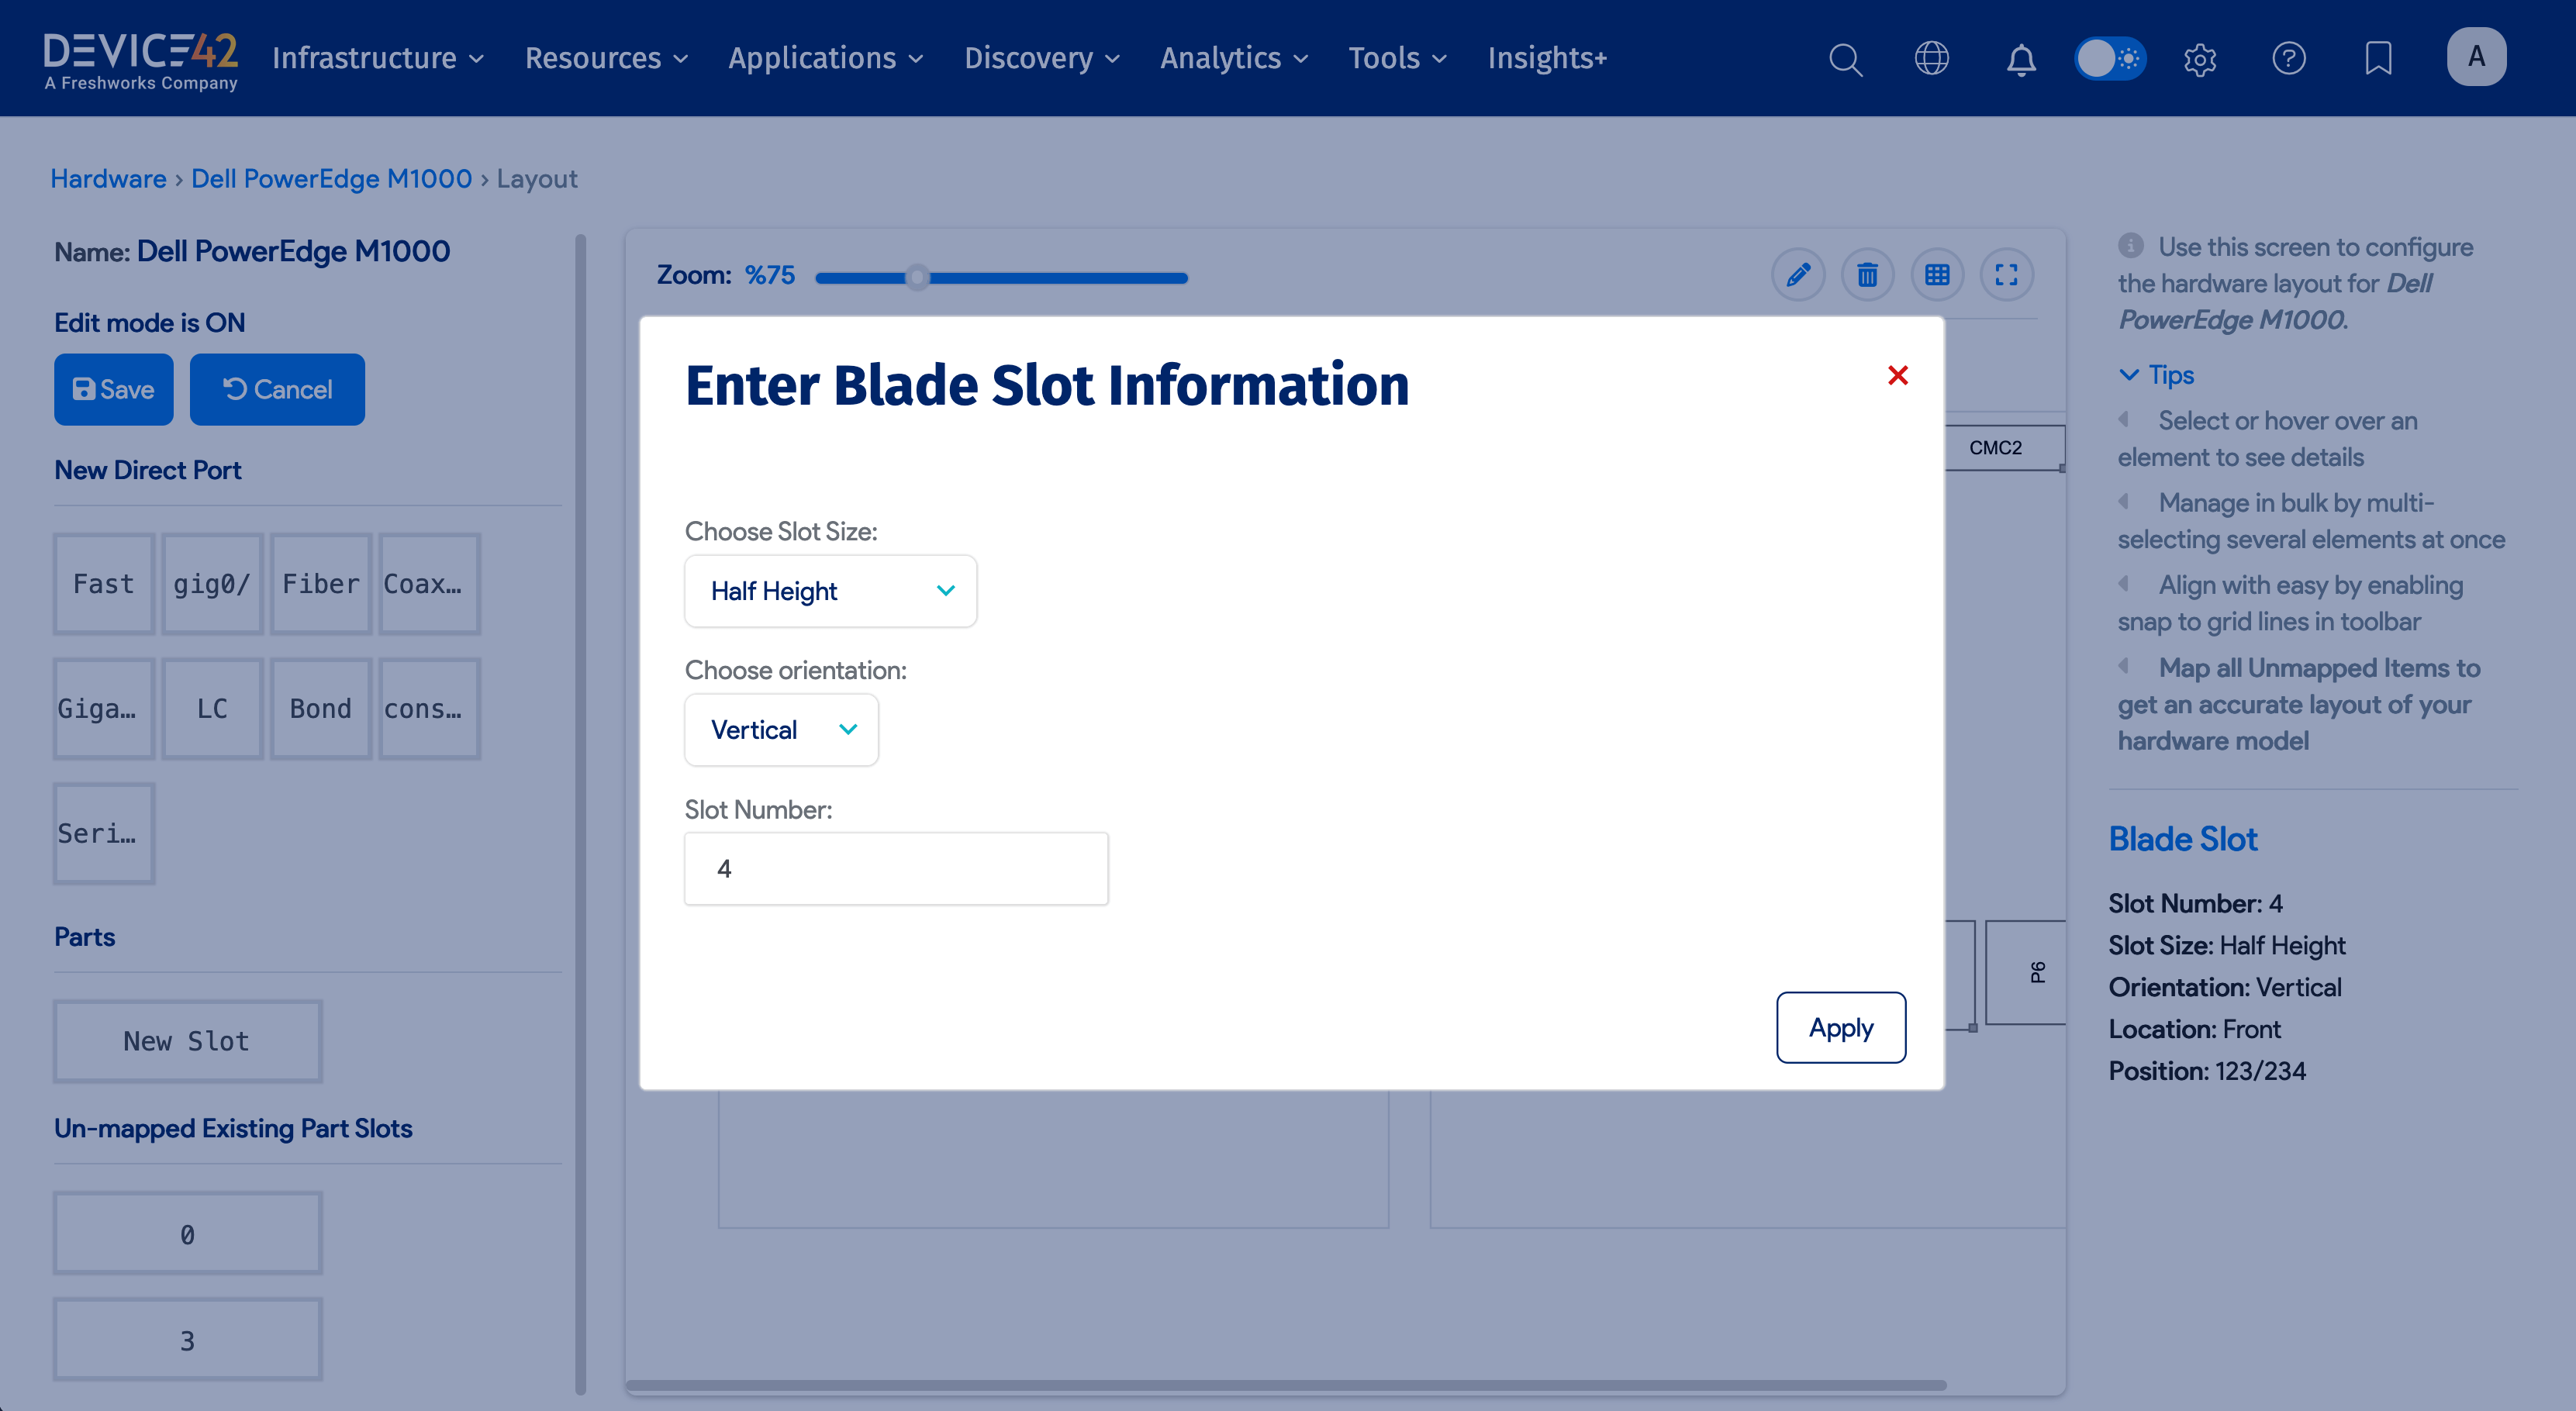This screenshot has height=1411, width=2576.
Task: Click the Slot Number input field
Action: [x=896, y=869]
